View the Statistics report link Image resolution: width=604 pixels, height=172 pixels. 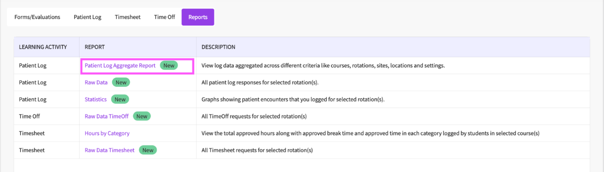pos(96,99)
